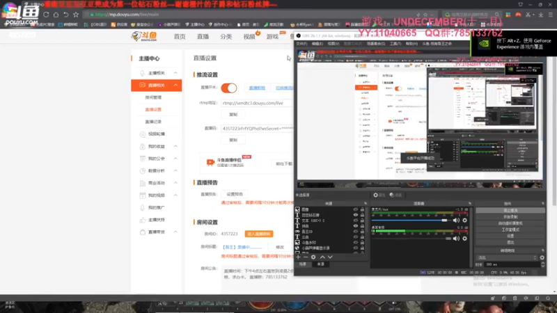
Task: Expand the 我的视频 sidebar section
Action: (x=175, y=195)
